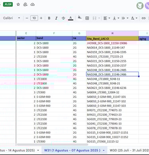This screenshot has width=149, height=155.
Task: Click cell BIR423_LTE2100_774423-23
Action: [x=112, y=115]
